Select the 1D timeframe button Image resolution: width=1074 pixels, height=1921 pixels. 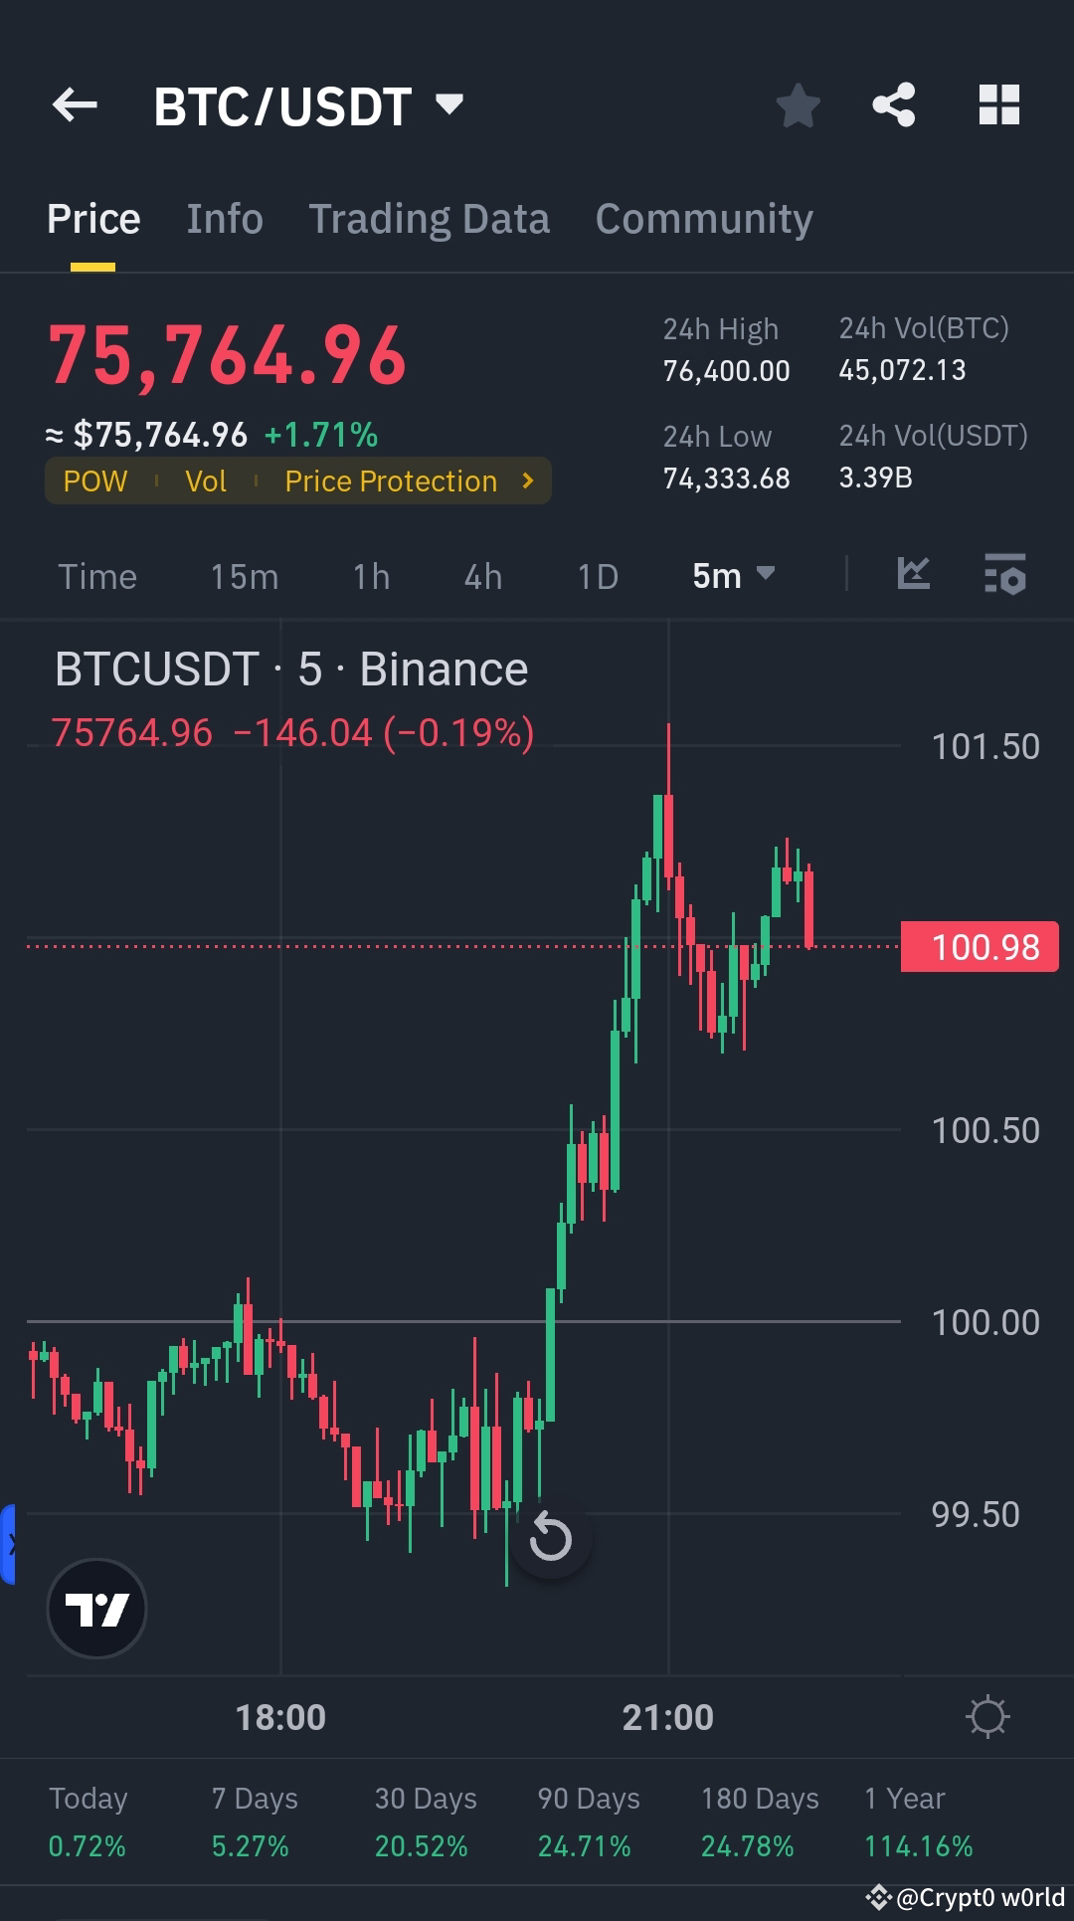click(x=597, y=576)
